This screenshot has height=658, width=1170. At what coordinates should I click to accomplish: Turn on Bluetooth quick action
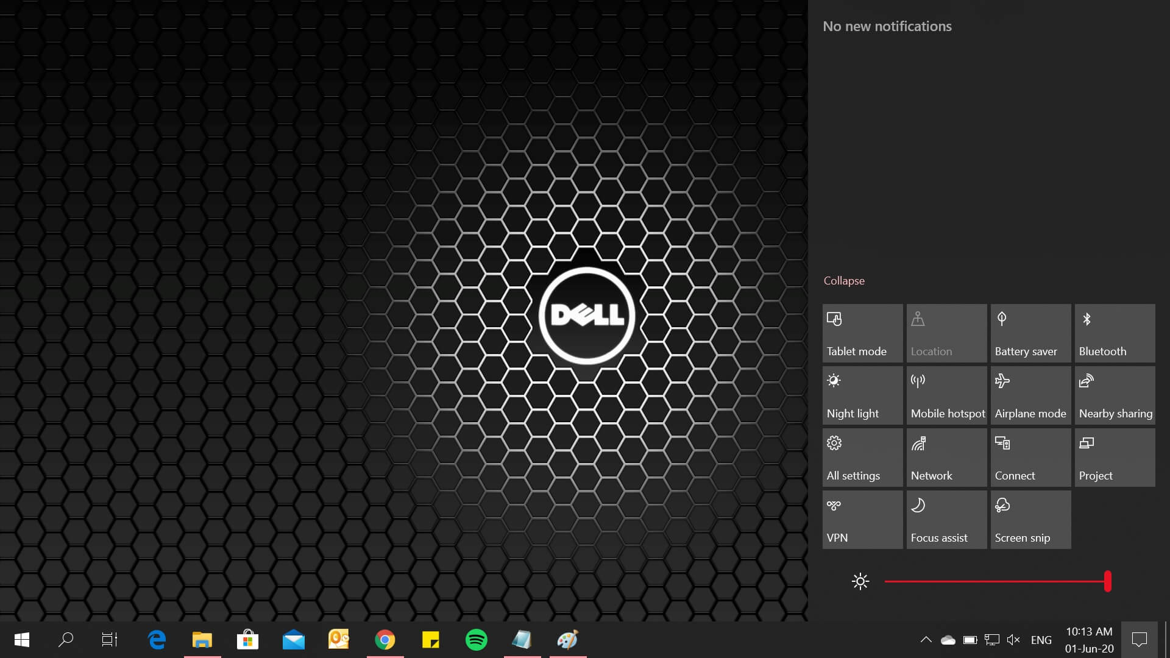(1115, 333)
